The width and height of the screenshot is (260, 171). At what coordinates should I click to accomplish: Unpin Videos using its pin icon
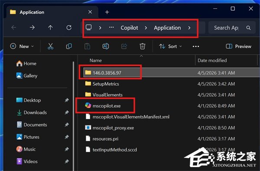coord(67,161)
